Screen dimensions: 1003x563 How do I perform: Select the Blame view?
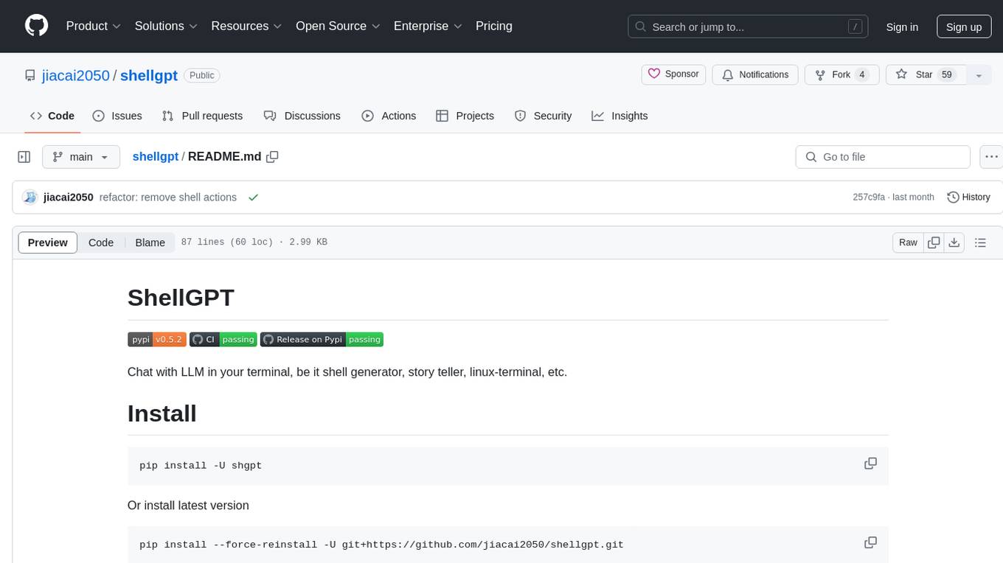150,242
